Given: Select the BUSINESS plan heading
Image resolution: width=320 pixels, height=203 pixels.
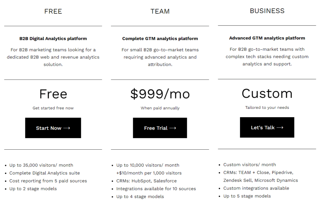Looking at the screenshot, I should [x=267, y=11].
